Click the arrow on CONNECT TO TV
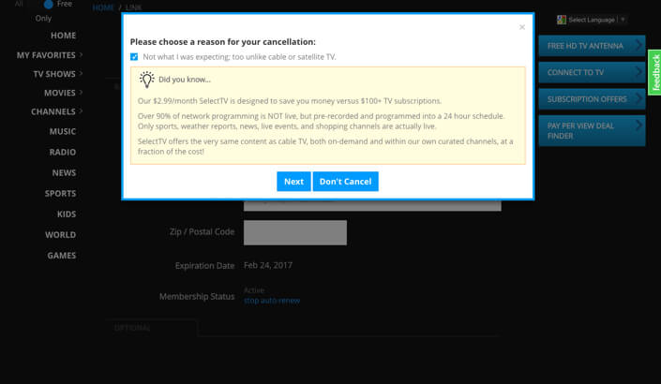This screenshot has height=384, width=661. click(x=638, y=71)
